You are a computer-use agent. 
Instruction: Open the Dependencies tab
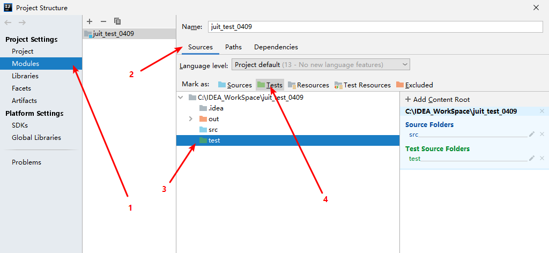276,47
